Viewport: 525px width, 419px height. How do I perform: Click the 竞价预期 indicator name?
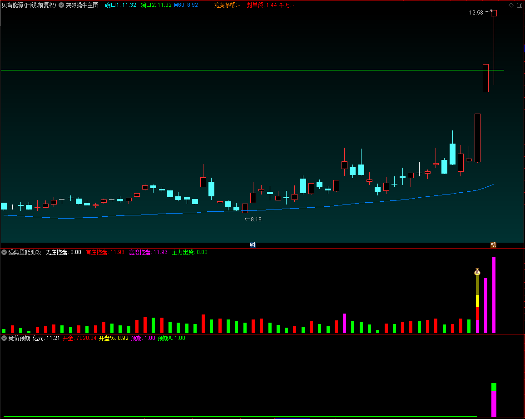coord(19,338)
